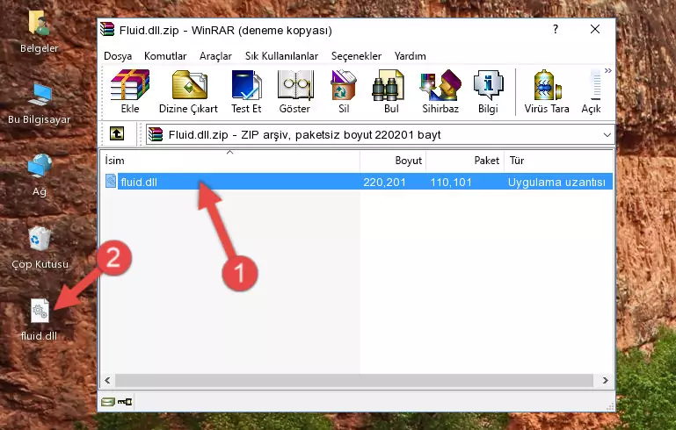676x430 pixels.
Task: Click the disk drive status bar icon
Action: point(108,402)
